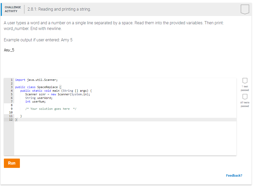The height and width of the screenshot is (187, 254).
Task: Click the import java.util.Scanner statement
Action: pyautogui.click(x=37, y=80)
